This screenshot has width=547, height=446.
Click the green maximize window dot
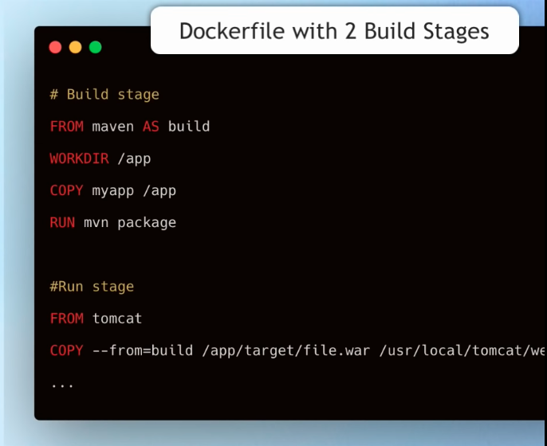pyautogui.click(x=95, y=47)
